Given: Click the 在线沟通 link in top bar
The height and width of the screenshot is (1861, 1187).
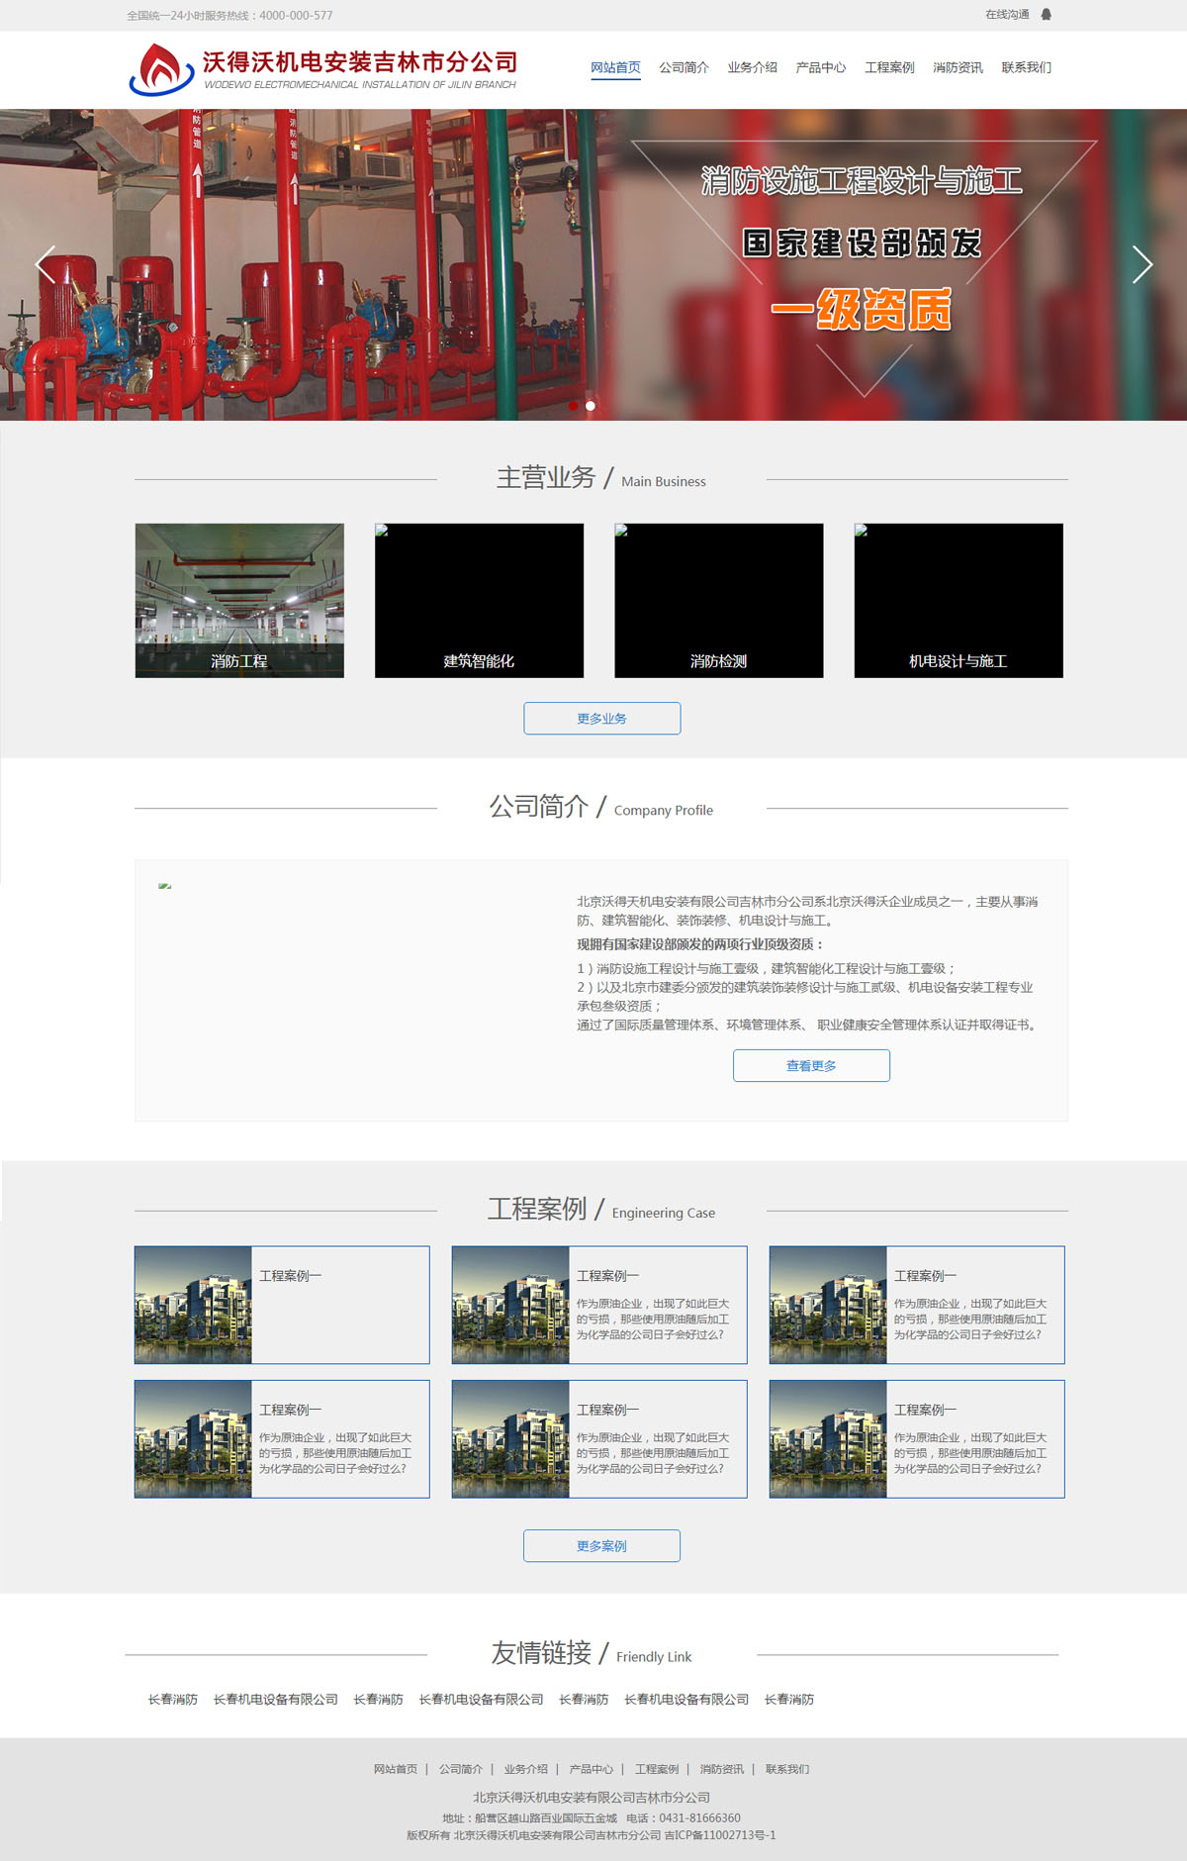Looking at the screenshot, I should [x=1007, y=15].
